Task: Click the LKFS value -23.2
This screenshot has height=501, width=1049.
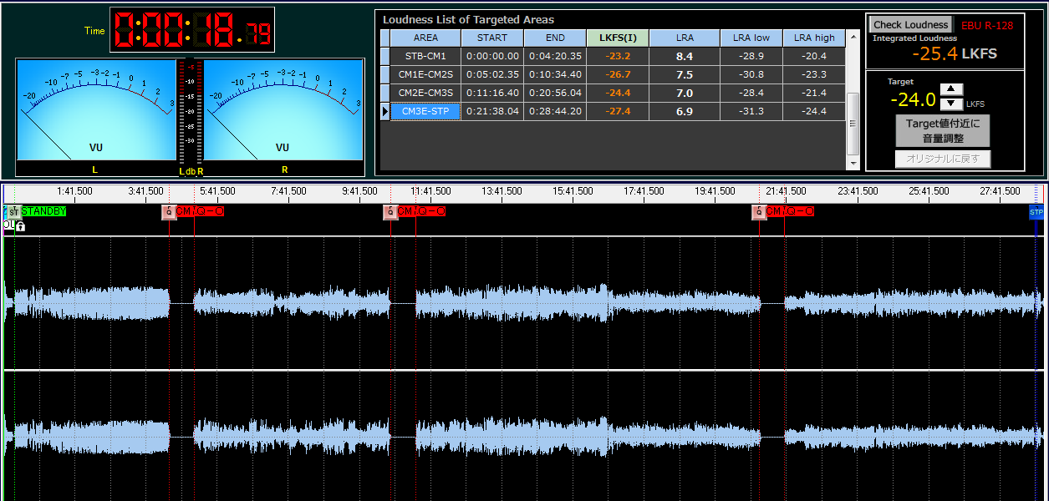Action: tap(618, 56)
